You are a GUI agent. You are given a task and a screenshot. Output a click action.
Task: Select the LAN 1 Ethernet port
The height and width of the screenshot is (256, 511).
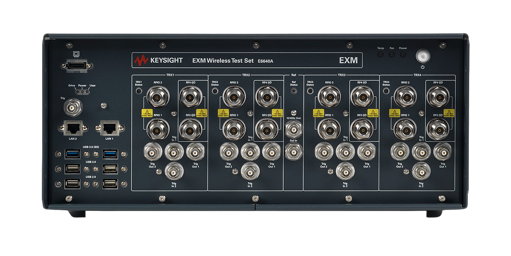click(110, 128)
